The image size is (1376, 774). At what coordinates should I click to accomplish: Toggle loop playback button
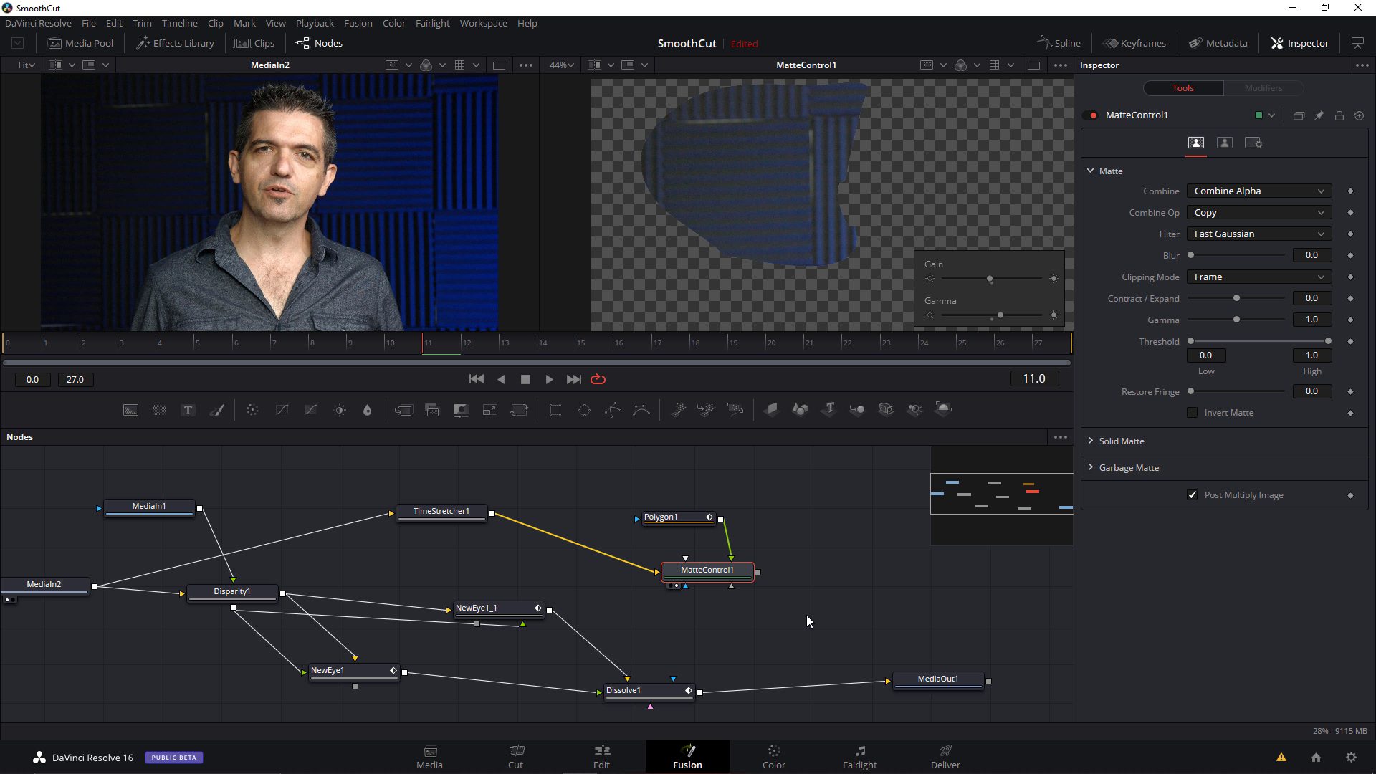point(598,378)
